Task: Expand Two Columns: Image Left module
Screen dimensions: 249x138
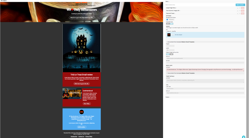Action: 173,11
